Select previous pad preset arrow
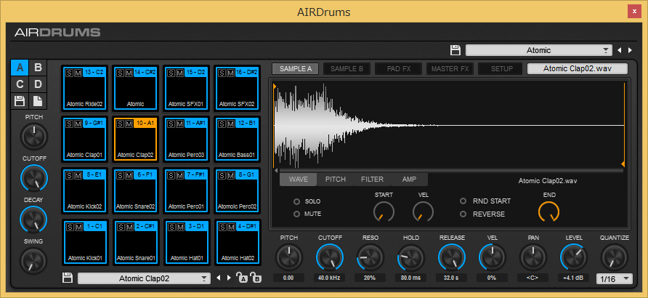648x298 pixels. [218, 278]
